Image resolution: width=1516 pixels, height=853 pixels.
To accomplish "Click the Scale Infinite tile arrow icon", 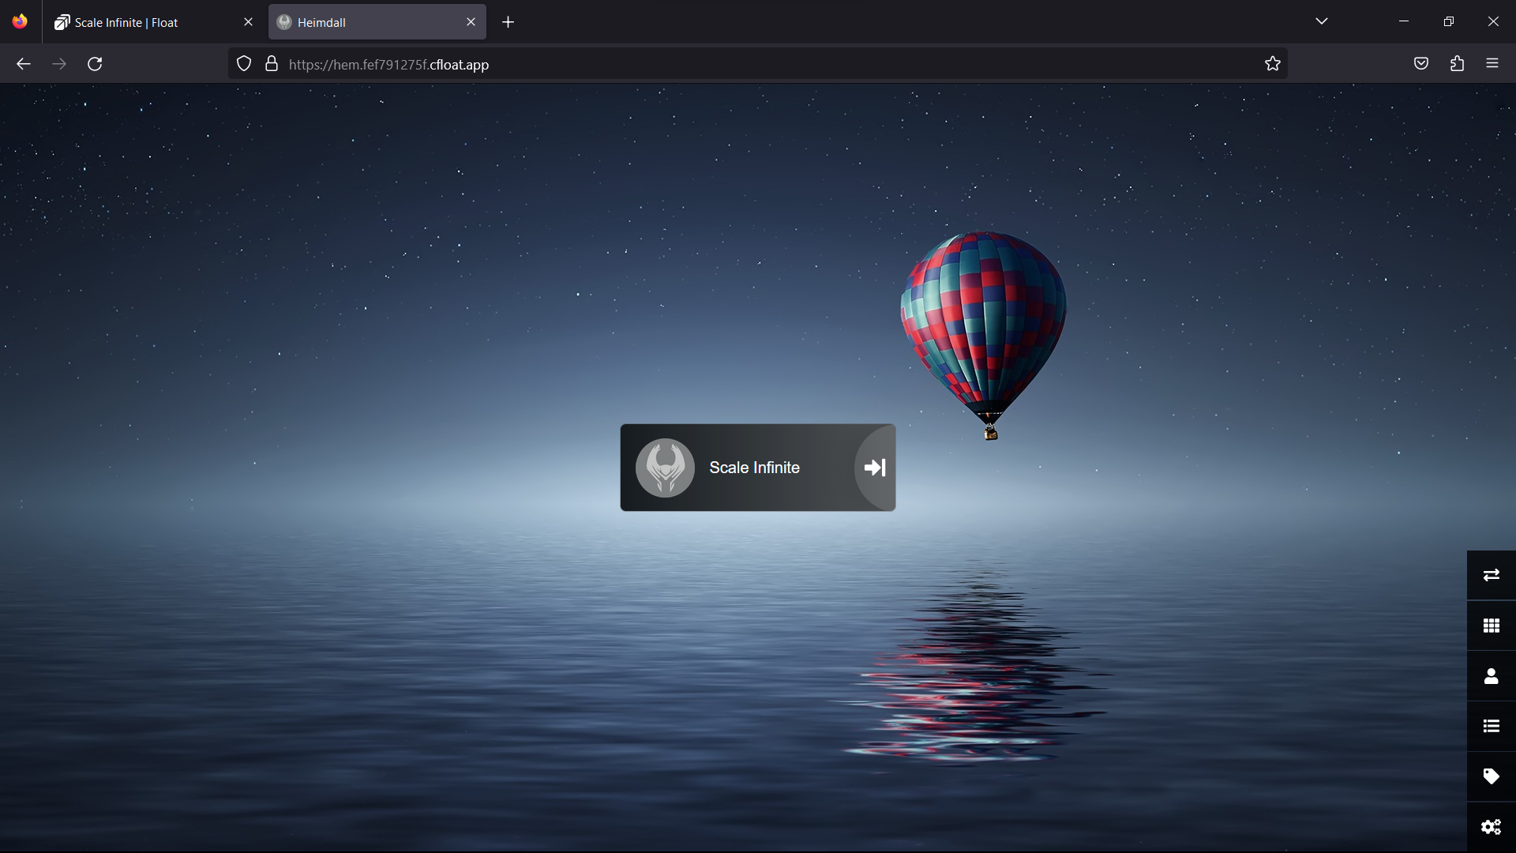I will pos(875,468).
